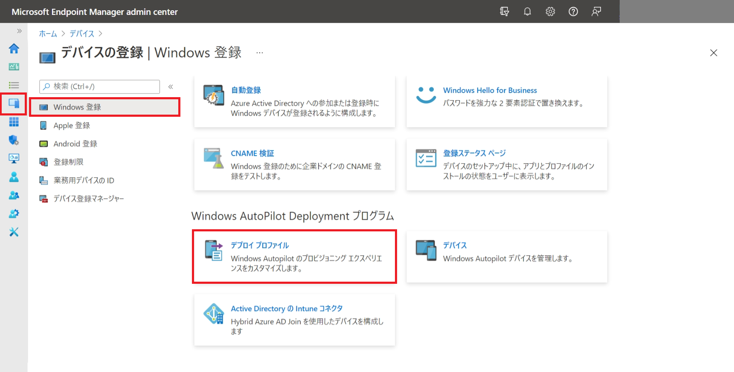Click the Apple 登録 menu icon

[44, 125]
